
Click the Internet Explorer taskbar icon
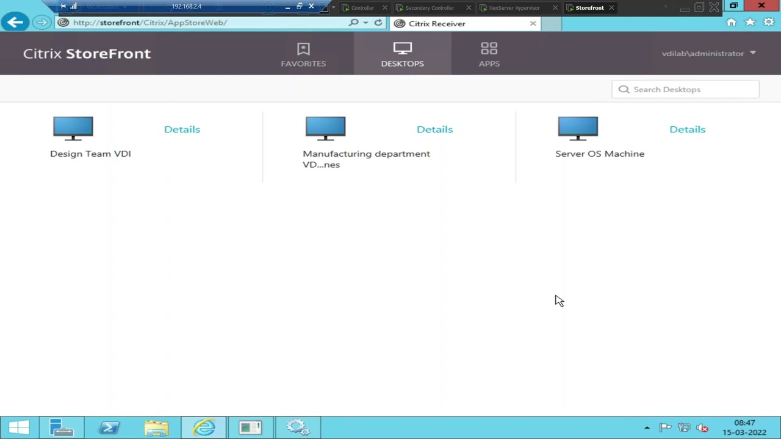click(204, 428)
